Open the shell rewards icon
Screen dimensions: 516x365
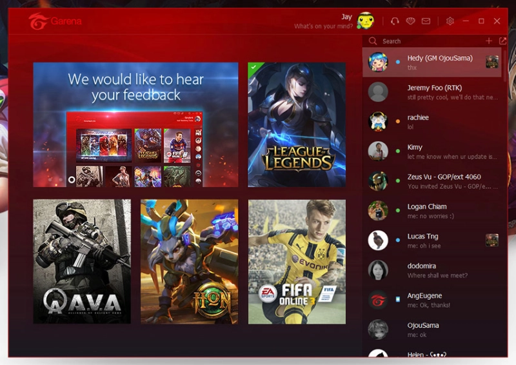click(410, 21)
